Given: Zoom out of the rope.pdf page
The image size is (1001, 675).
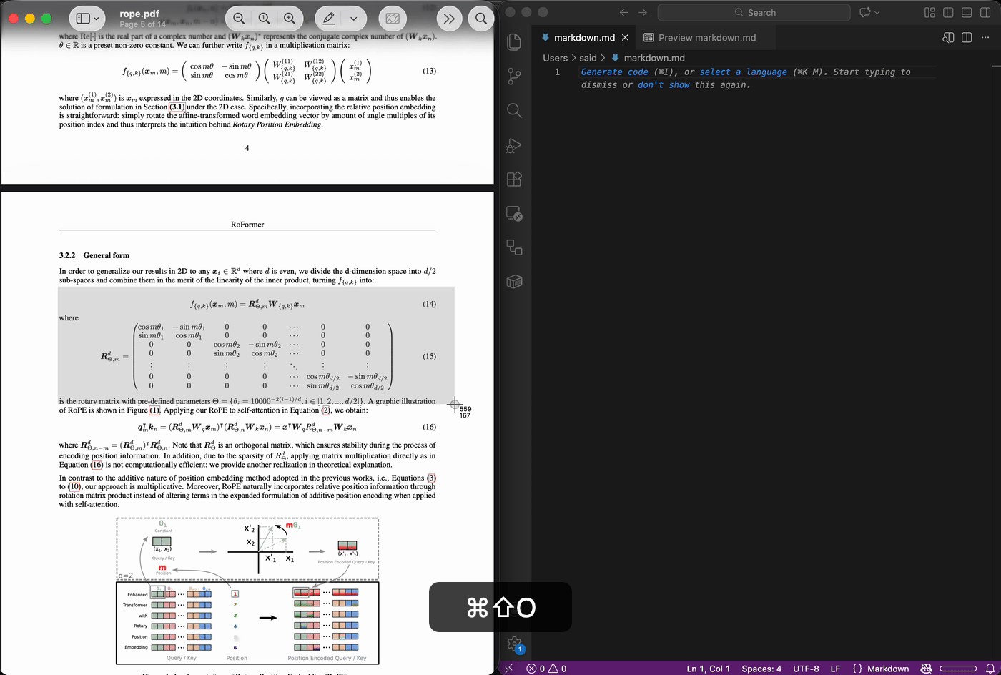Looking at the screenshot, I should click(x=240, y=19).
